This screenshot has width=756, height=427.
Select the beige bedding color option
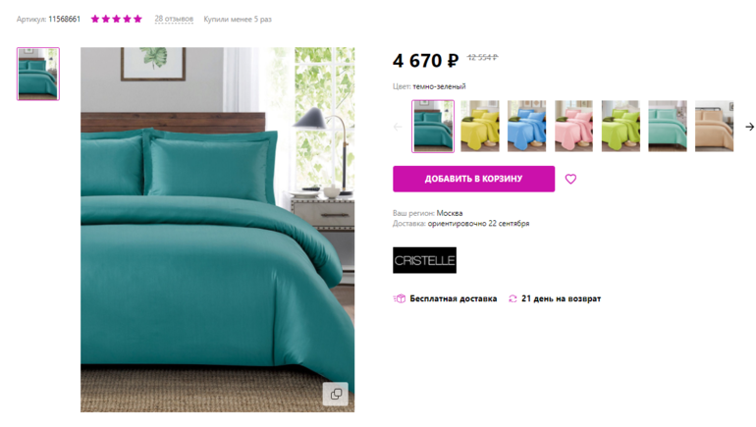(x=714, y=127)
